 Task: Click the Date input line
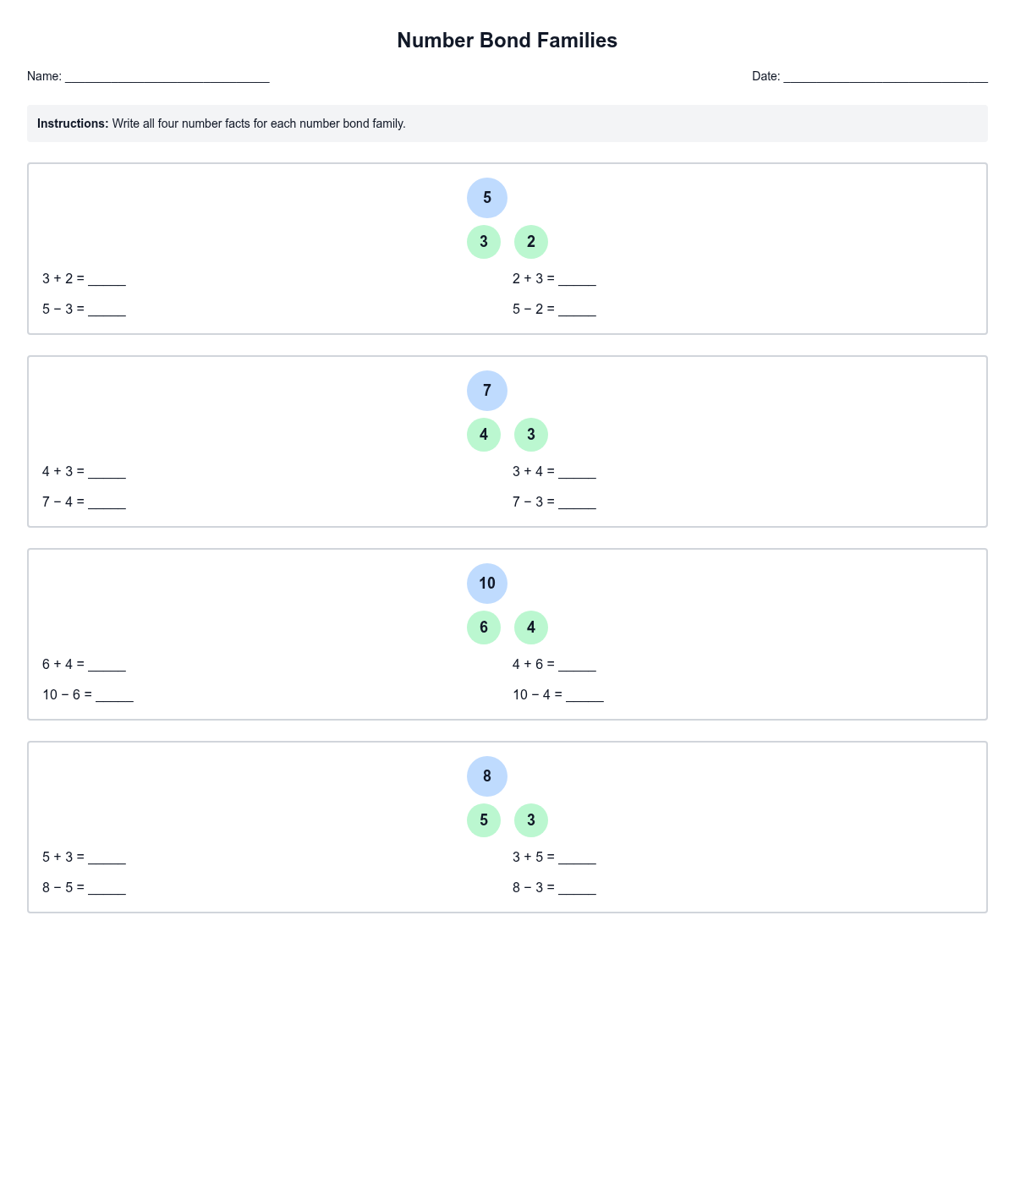pos(885,76)
